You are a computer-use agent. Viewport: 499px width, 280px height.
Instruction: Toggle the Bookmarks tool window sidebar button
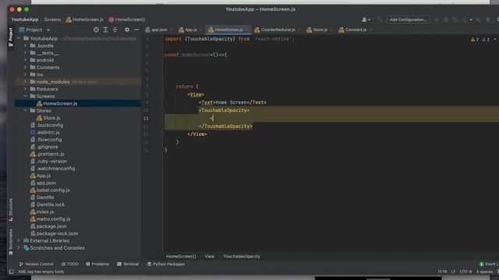10,242
